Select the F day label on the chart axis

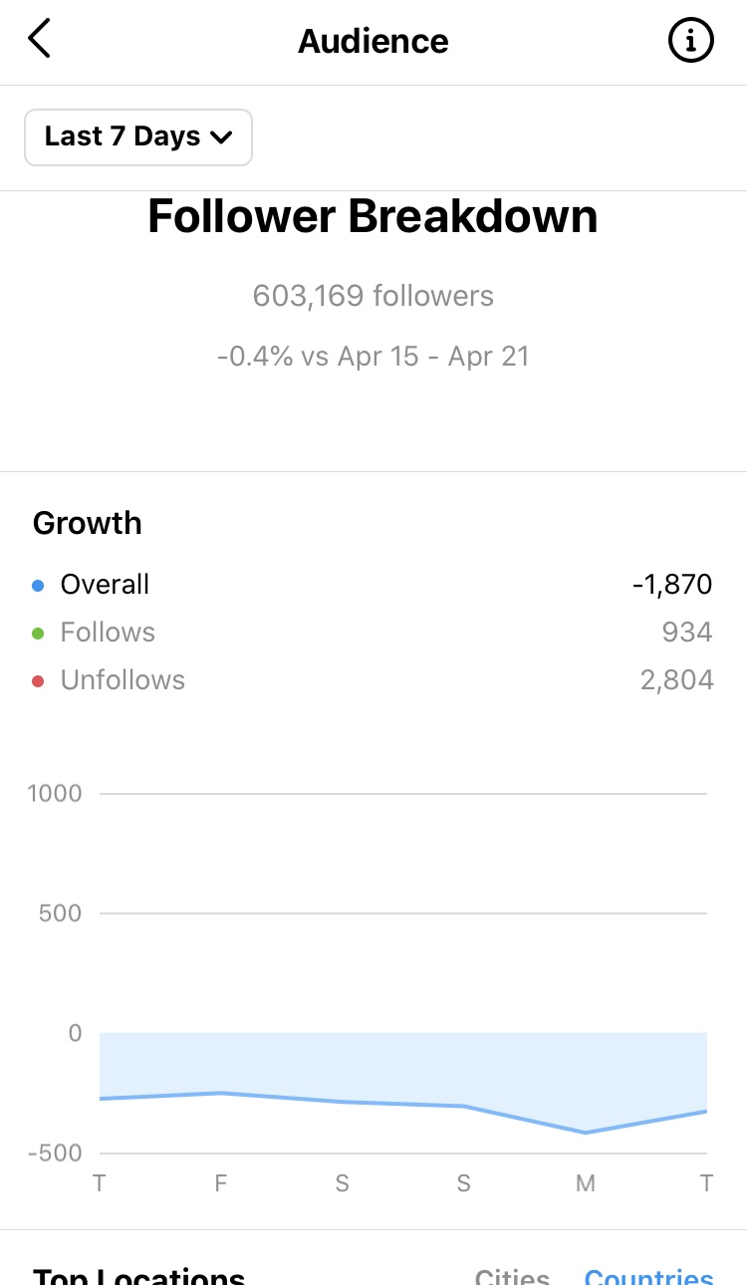click(221, 1183)
